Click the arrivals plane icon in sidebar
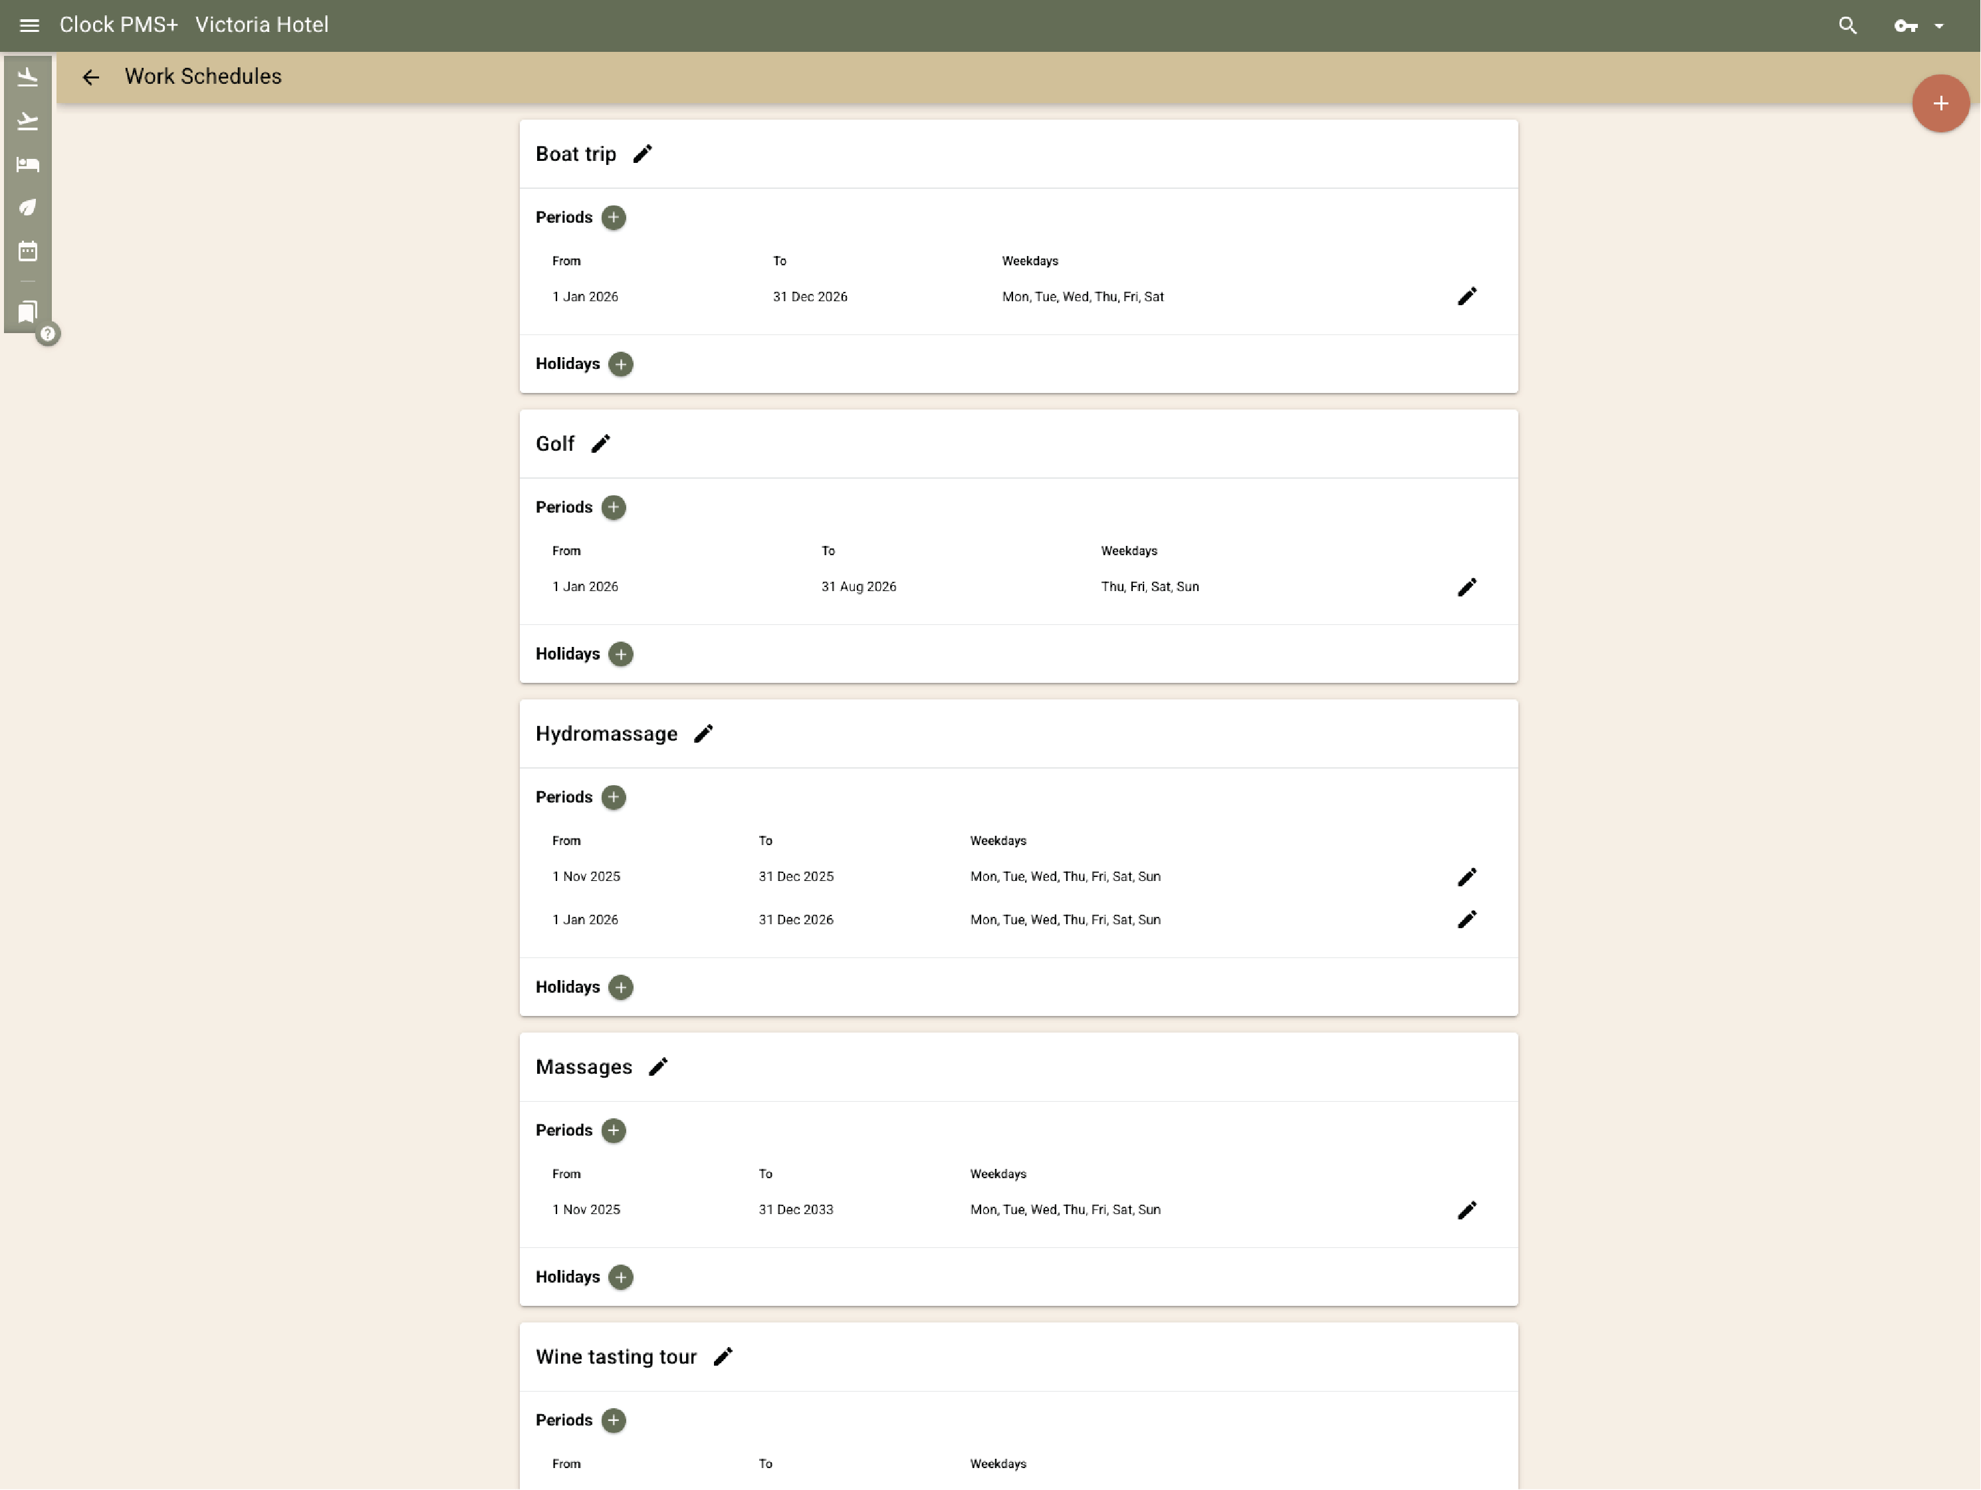1981x1490 pixels. tap(28, 78)
